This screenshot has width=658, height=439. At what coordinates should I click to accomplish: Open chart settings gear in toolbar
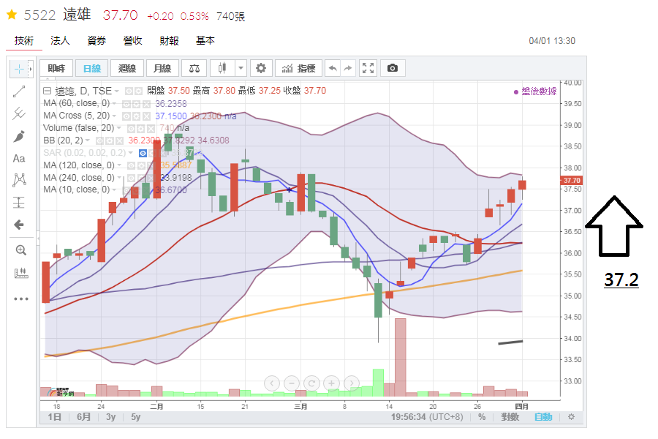(x=260, y=68)
